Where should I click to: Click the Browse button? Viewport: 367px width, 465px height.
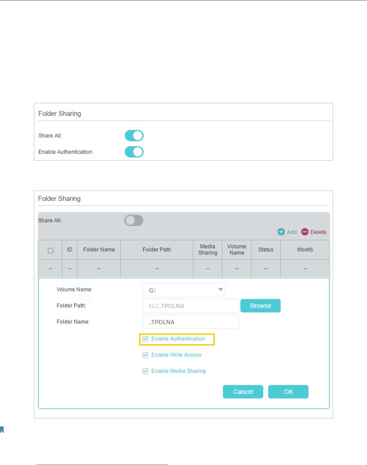tap(261, 306)
